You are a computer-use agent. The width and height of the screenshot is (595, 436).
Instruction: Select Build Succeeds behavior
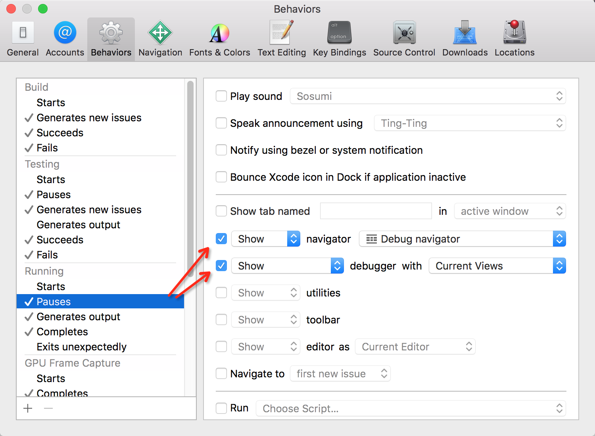(x=100, y=133)
